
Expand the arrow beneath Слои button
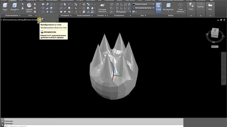click(191, 16)
